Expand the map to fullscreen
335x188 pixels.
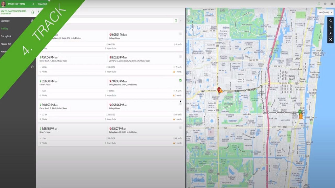(x=331, y=39)
